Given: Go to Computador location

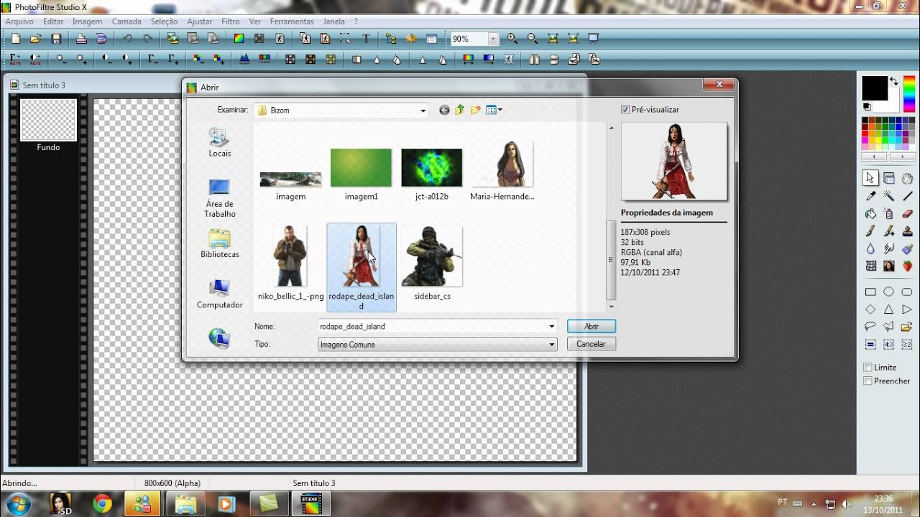Looking at the screenshot, I should pos(219,294).
